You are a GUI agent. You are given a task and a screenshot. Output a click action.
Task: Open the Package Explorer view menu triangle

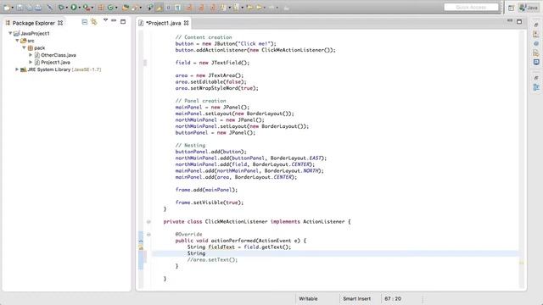point(105,20)
